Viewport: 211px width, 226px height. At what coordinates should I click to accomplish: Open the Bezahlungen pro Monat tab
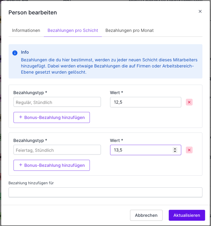click(129, 30)
